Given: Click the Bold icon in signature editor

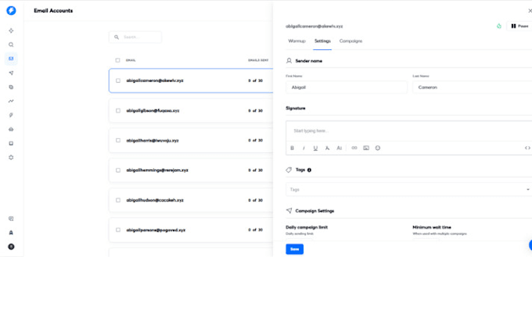Looking at the screenshot, I should [x=292, y=148].
